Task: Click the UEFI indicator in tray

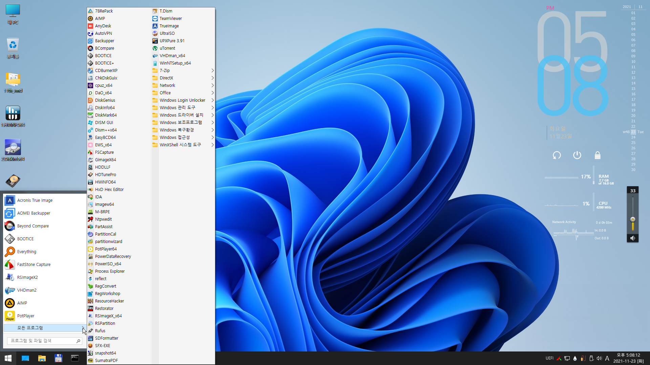Action: (549, 358)
